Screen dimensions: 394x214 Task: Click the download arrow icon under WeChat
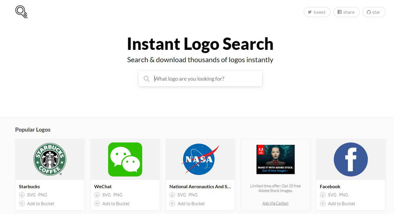pos(97,195)
